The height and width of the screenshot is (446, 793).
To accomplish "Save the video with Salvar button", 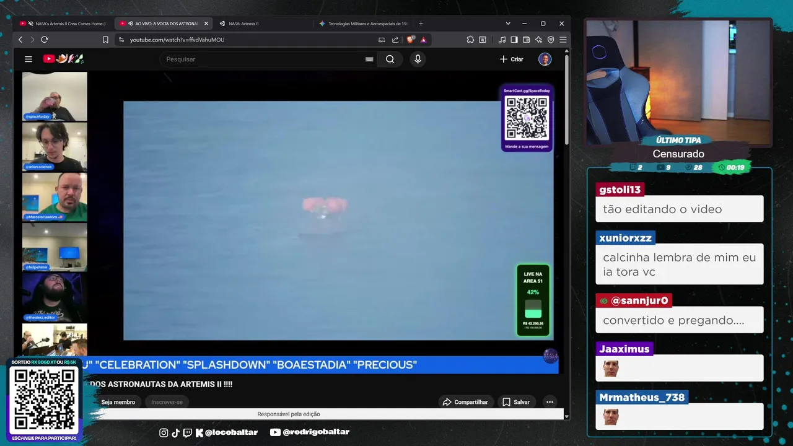I will 516,402.
